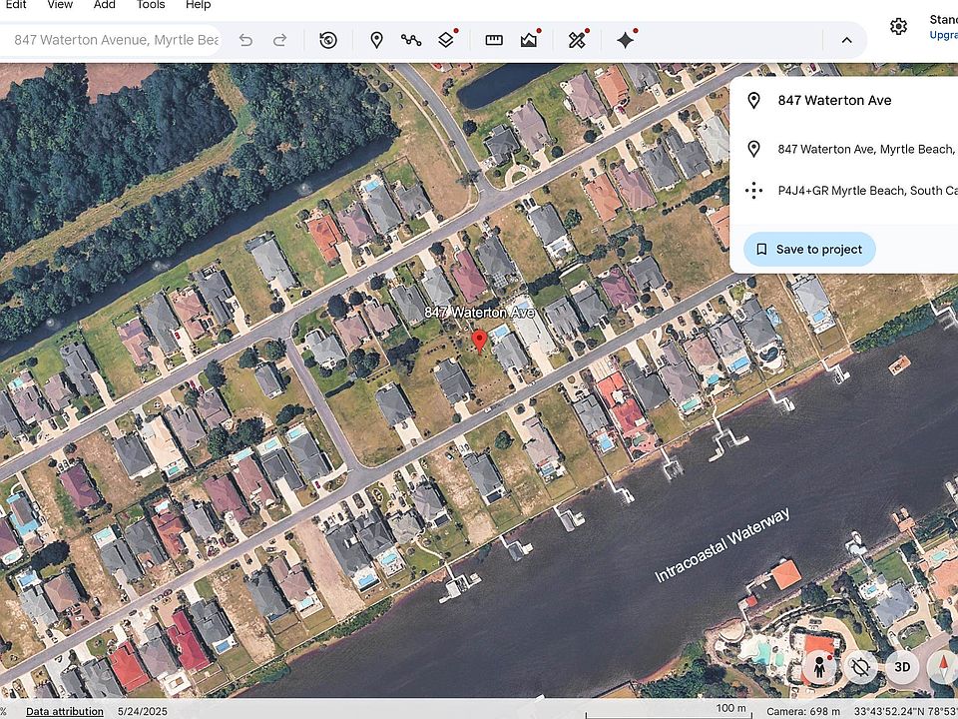Click the redo arrow icon
Image resolution: width=958 pixels, height=719 pixels.
[279, 40]
